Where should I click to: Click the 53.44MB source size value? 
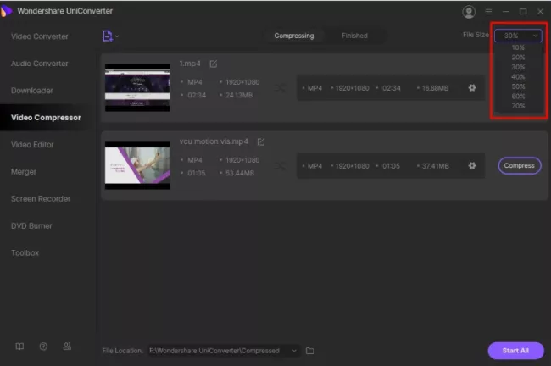point(240,173)
